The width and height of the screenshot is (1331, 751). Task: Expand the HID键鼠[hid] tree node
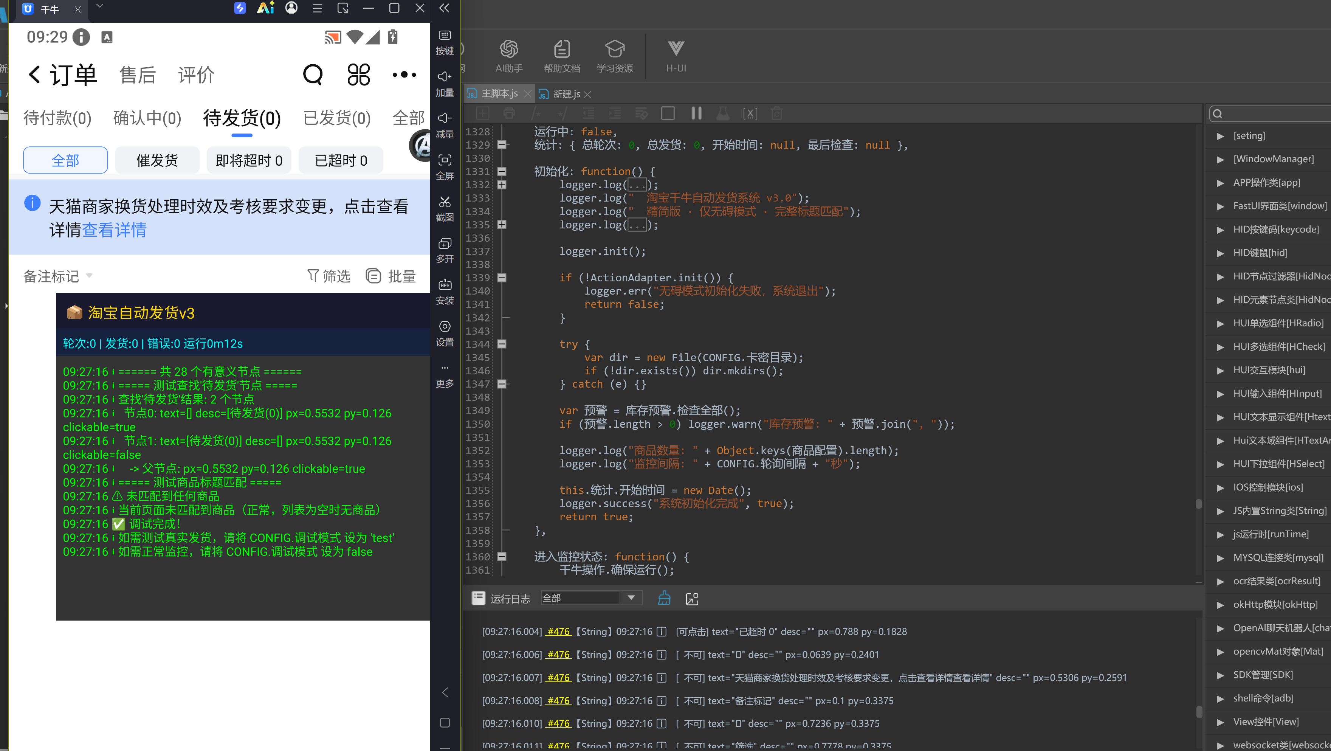[x=1220, y=253]
